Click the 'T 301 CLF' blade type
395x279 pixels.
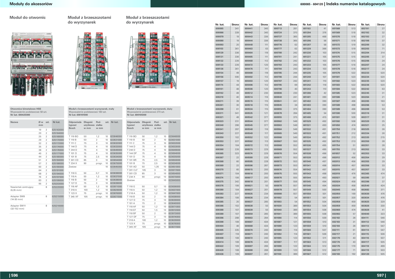click(133, 170)
